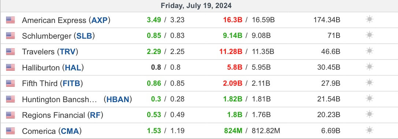
Task: Open the Schlumberger company link
Action: 47,36
